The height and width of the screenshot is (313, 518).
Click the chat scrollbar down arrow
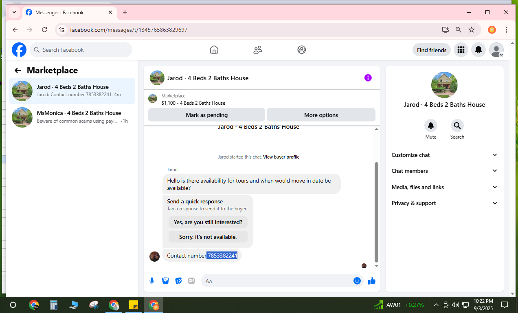(x=376, y=266)
